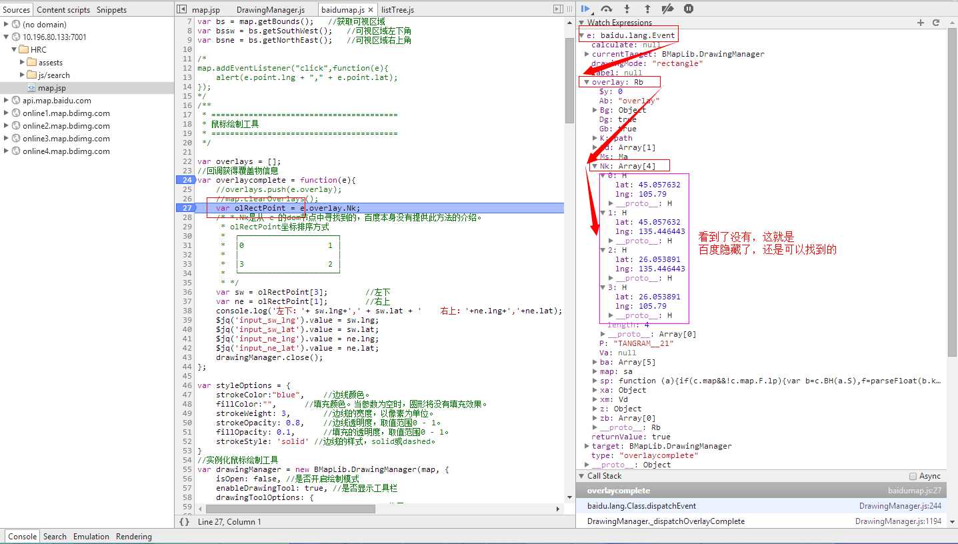Click the code editor vertical scrollbar

(x=569, y=80)
